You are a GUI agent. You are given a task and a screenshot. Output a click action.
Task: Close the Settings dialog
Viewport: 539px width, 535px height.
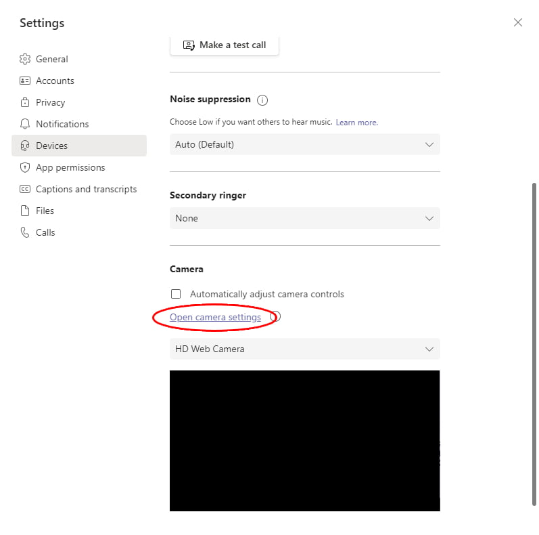pos(517,22)
